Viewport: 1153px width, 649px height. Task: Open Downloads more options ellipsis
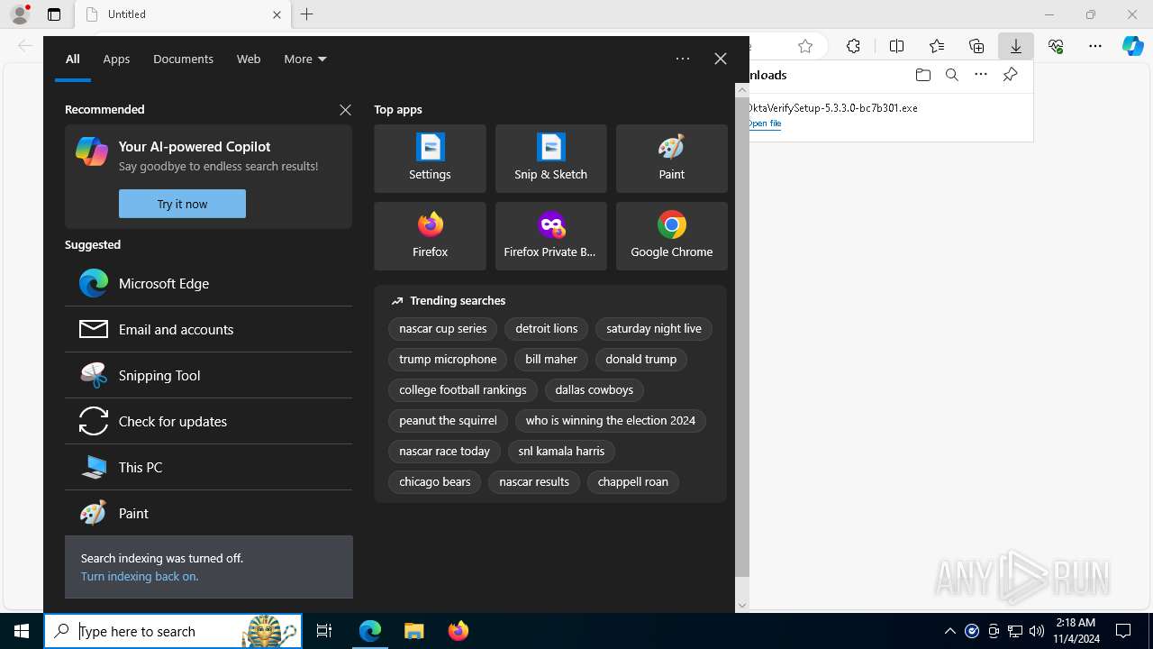[981, 75]
